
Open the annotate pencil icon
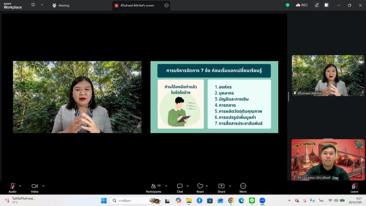317,5
